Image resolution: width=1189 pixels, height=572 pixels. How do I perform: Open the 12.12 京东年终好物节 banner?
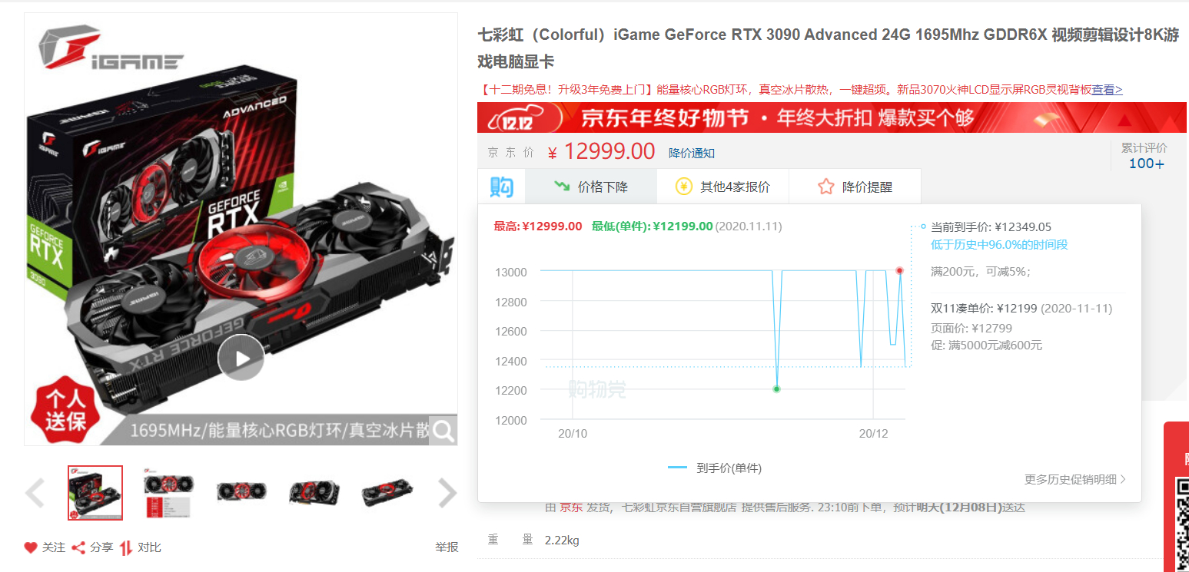[x=832, y=117]
